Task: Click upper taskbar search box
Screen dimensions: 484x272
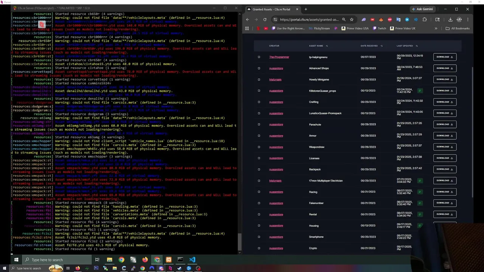Action: click(56, 260)
